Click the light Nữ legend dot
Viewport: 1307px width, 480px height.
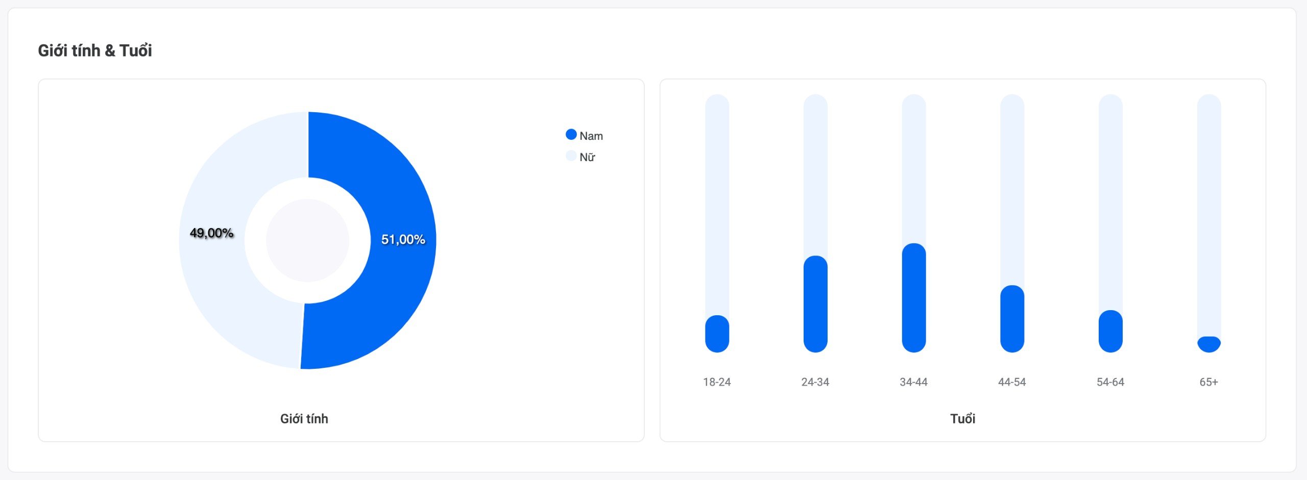(571, 156)
